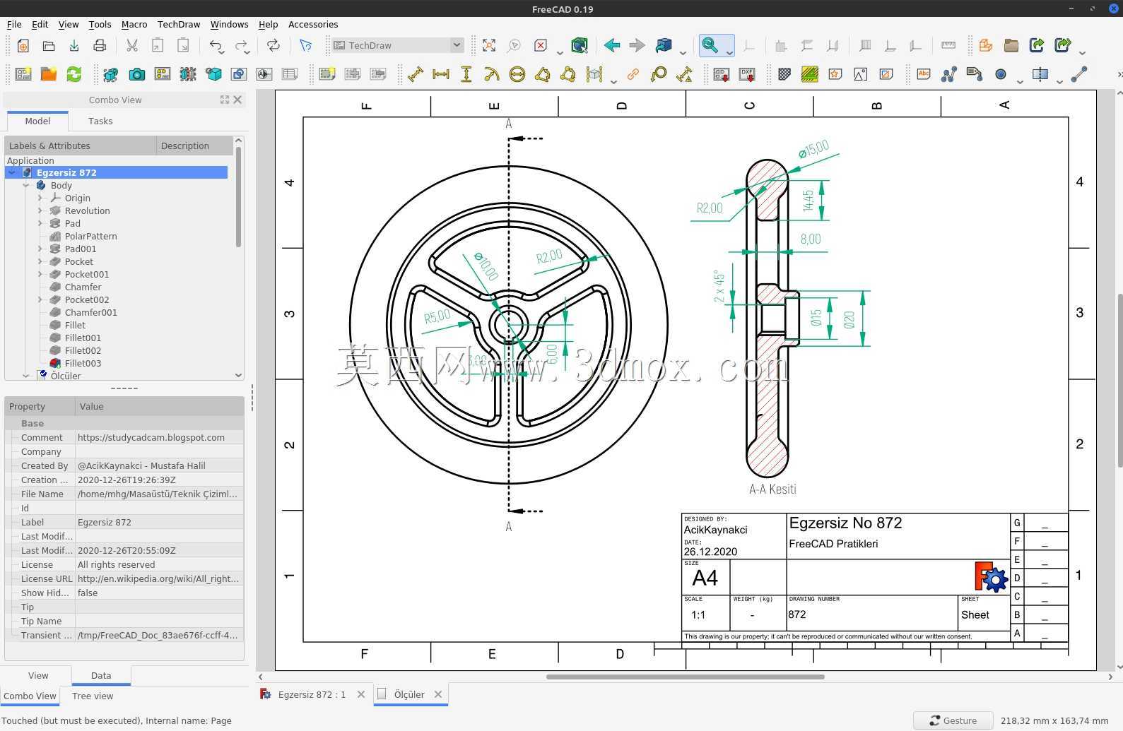This screenshot has width=1123, height=731.
Task: Go back with the teal left arrow
Action: 612,46
